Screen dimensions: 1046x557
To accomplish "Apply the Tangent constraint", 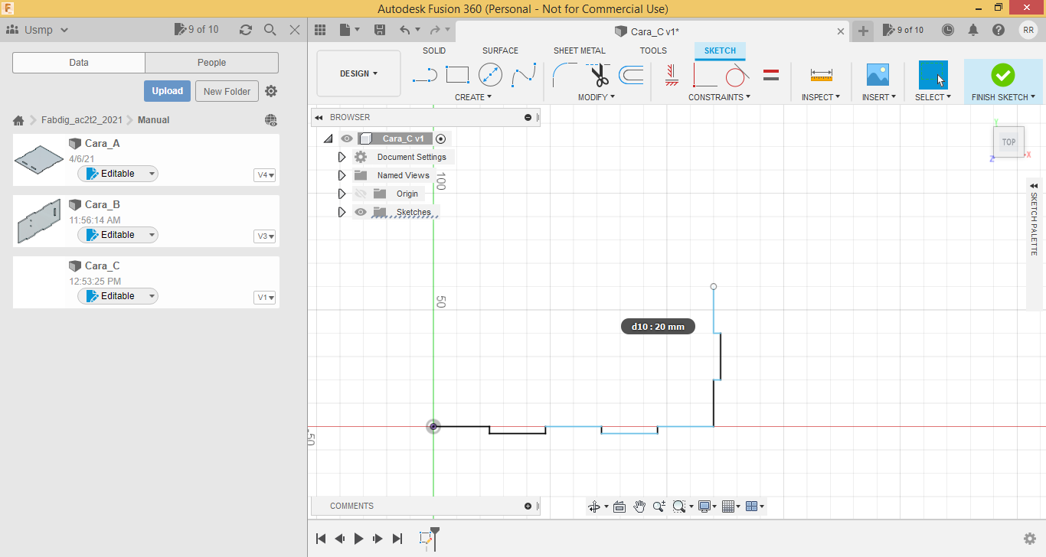I will (x=737, y=75).
